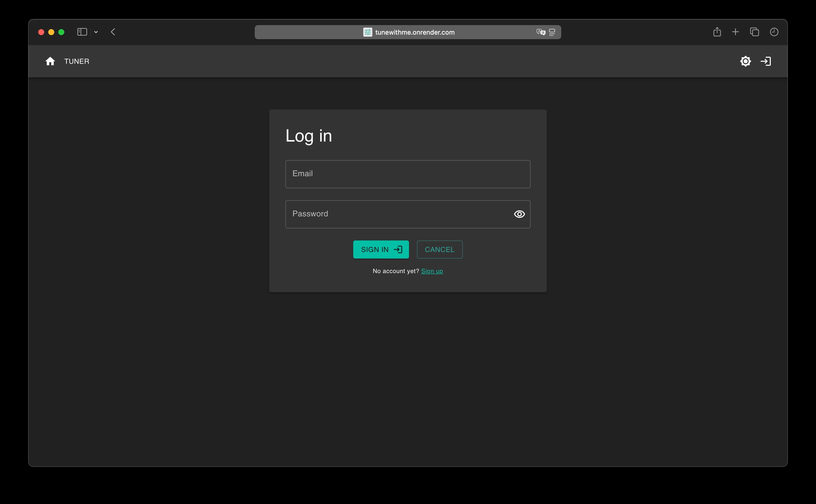Reveal the typed password
Viewport: 816px width, 504px height.
coord(519,214)
